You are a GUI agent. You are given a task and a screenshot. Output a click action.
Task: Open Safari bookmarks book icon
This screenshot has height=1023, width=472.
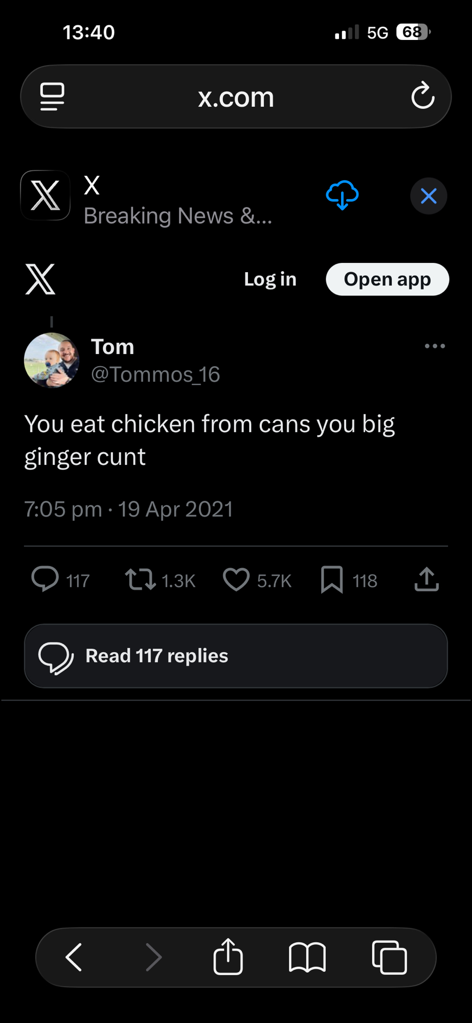307,957
